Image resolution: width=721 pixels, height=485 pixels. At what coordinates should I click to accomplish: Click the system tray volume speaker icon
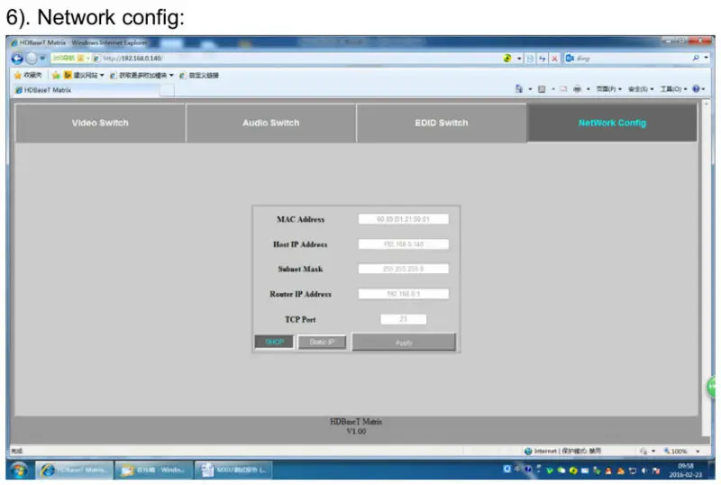(x=643, y=471)
